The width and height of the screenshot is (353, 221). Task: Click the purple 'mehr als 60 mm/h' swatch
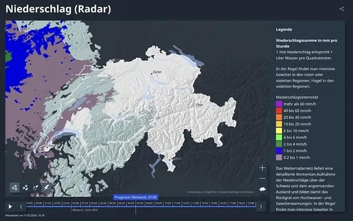(x=279, y=104)
